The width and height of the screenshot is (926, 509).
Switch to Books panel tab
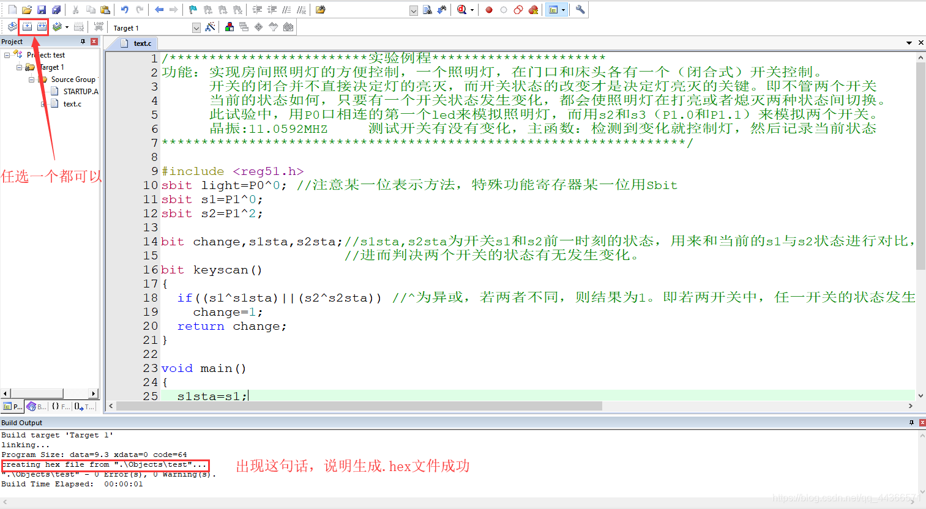pyautogui.click(x=37, y=406)
